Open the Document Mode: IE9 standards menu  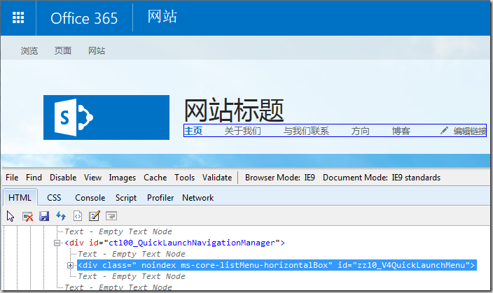click(382, 178)
